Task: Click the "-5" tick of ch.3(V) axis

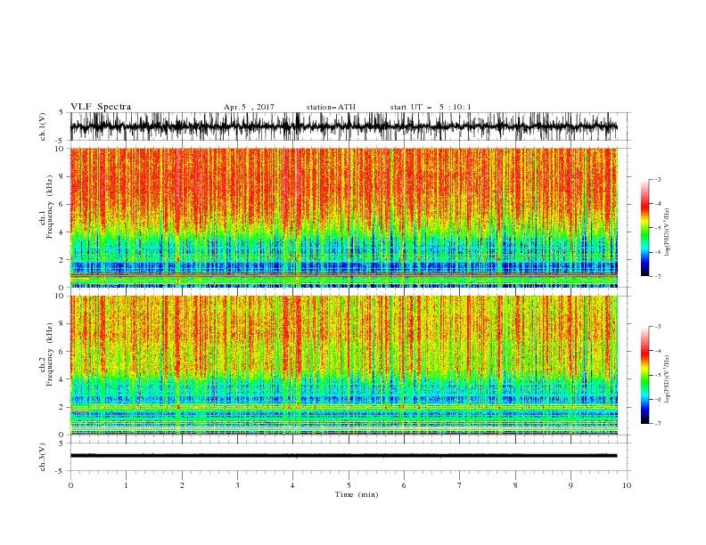Action: pyautogui.click(x=61, y=471)
